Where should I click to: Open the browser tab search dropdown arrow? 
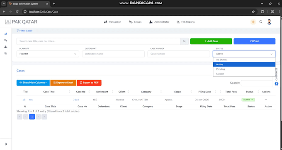4,4
